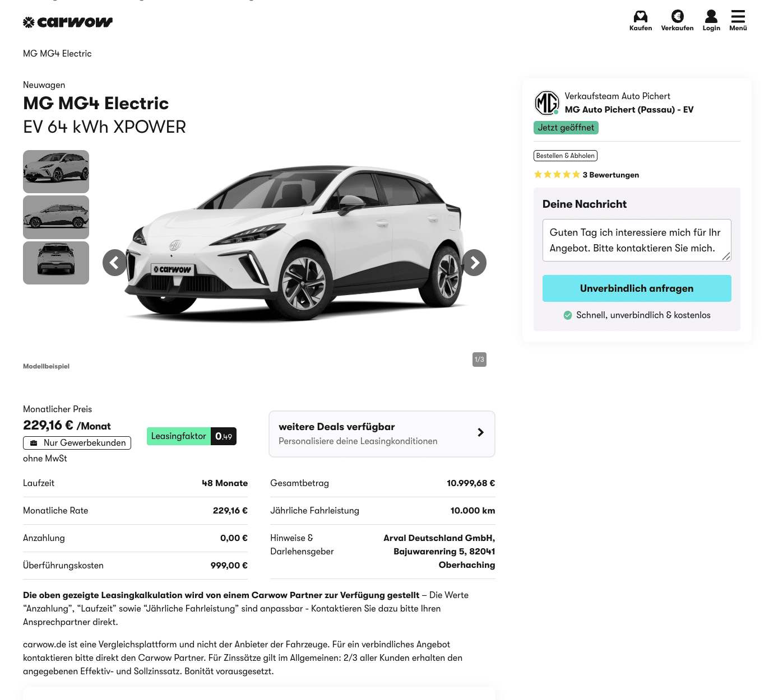Click the Leasingfaktor 0,49 badge
This screenshot has width=769, height=700.
[x=192, y=436]
